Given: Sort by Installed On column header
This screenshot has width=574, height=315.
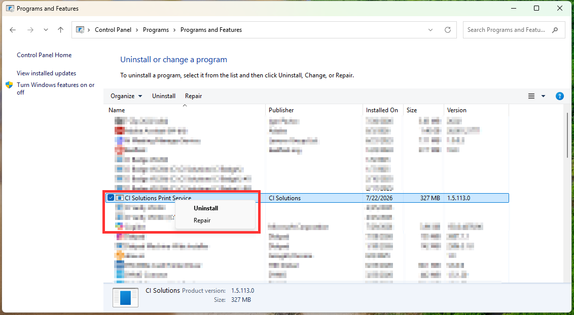Looking at the screenshot, I should pyautogui.click(x=383, y=110).
